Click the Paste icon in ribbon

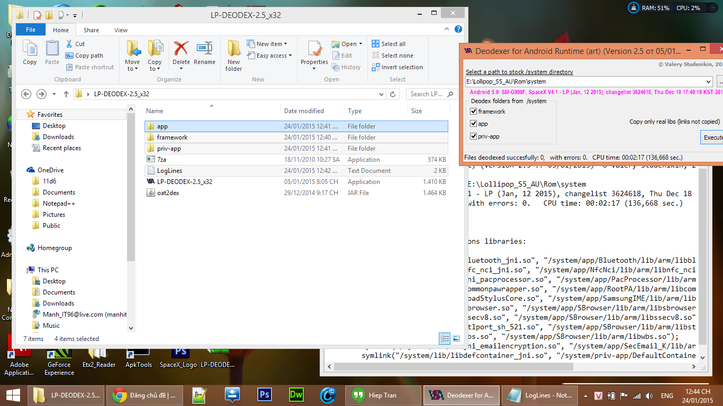pos(52,53)
